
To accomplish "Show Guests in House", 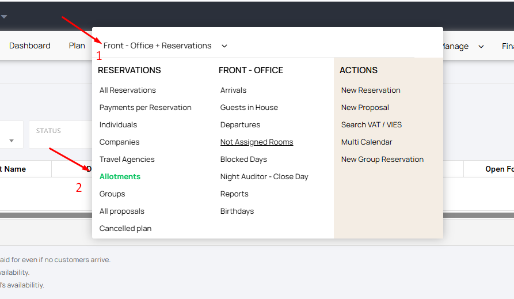I will click(249, 107).
